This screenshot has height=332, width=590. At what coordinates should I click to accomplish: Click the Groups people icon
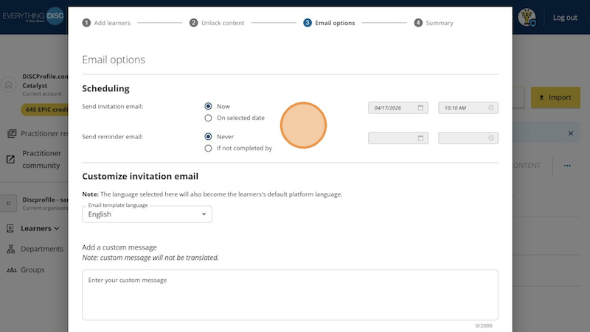tap(12, 269)
